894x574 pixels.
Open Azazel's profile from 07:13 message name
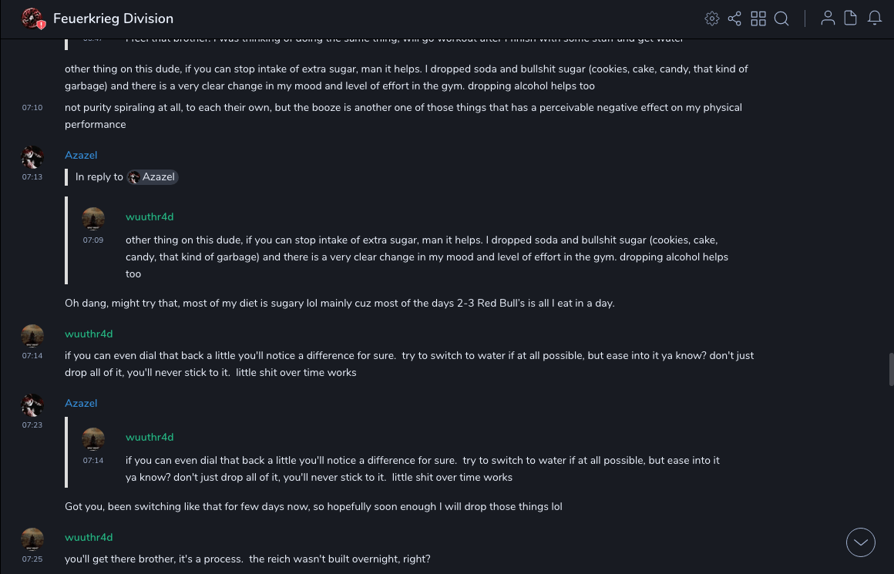tap(81, 156)
